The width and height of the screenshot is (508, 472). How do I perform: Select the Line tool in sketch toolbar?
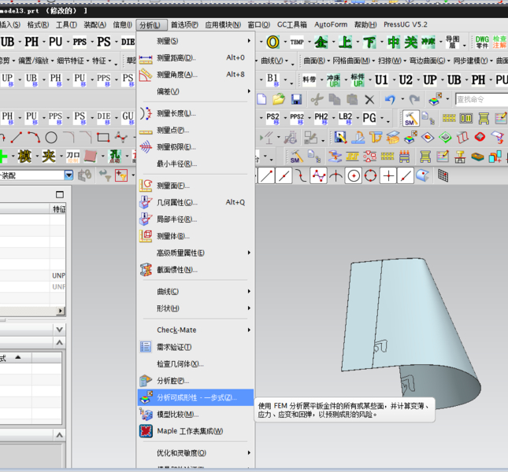[x=17, y=138]
